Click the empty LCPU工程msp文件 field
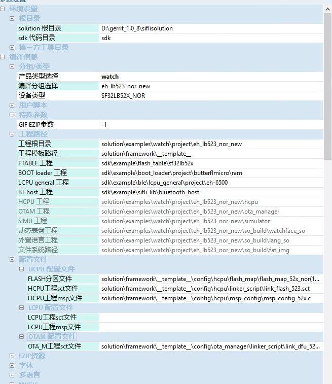 211,327
